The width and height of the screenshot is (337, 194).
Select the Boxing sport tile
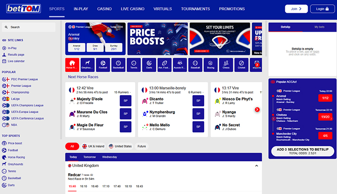click(x=211, y=65)
